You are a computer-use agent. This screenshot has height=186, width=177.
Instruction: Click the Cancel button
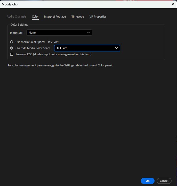pos(164,181)
